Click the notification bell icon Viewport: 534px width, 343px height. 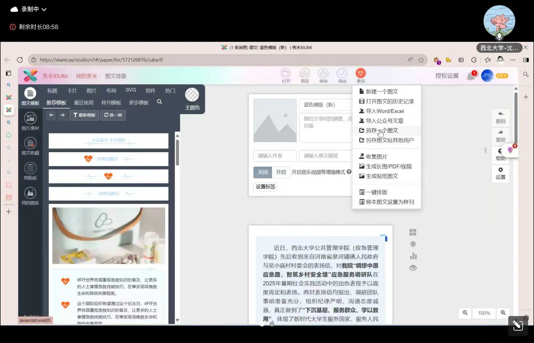470,76
